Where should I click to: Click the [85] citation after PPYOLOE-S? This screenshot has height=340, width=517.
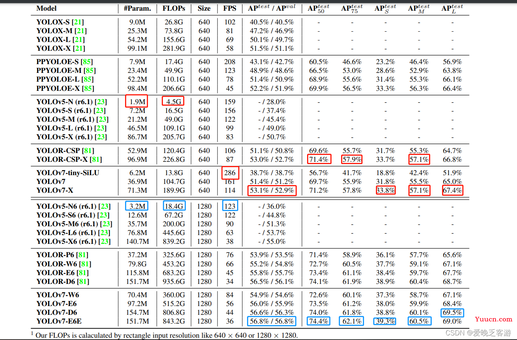coord(87,62)
